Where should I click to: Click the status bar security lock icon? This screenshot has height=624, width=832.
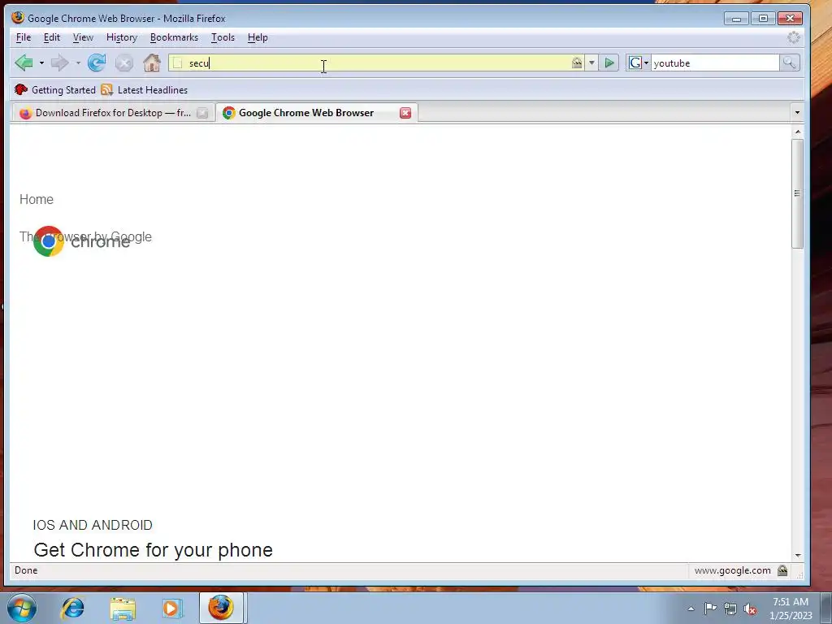pos(782,570)
